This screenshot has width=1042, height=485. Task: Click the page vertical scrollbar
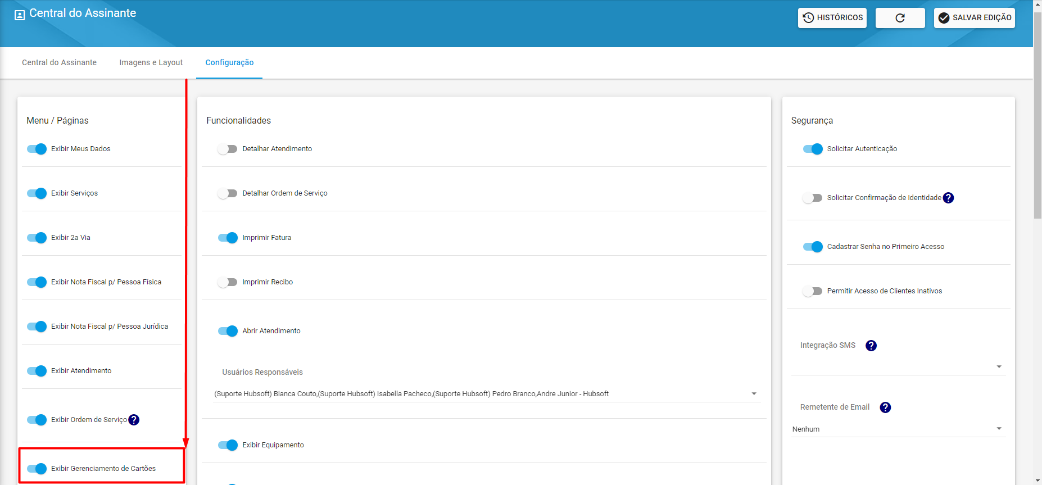click(1038, 112)
